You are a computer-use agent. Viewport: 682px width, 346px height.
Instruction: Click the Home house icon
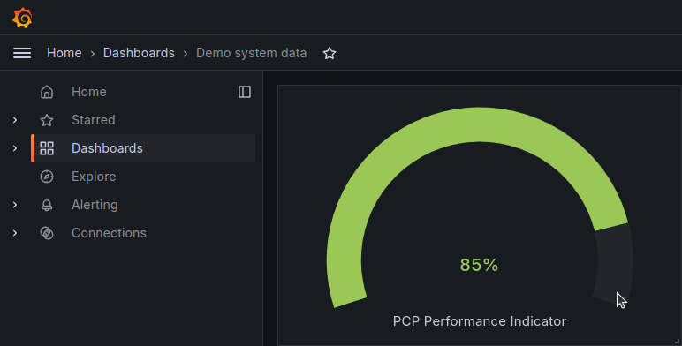point(47,92)
